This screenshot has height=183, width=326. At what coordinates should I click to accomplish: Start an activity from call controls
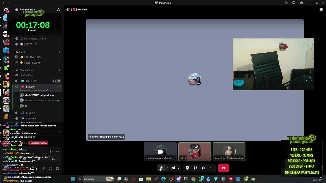click(195, 168)
